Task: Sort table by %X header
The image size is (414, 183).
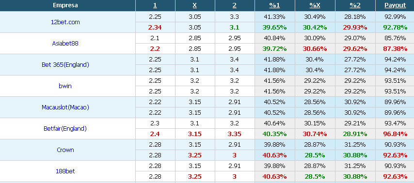Action: (315, 5)
